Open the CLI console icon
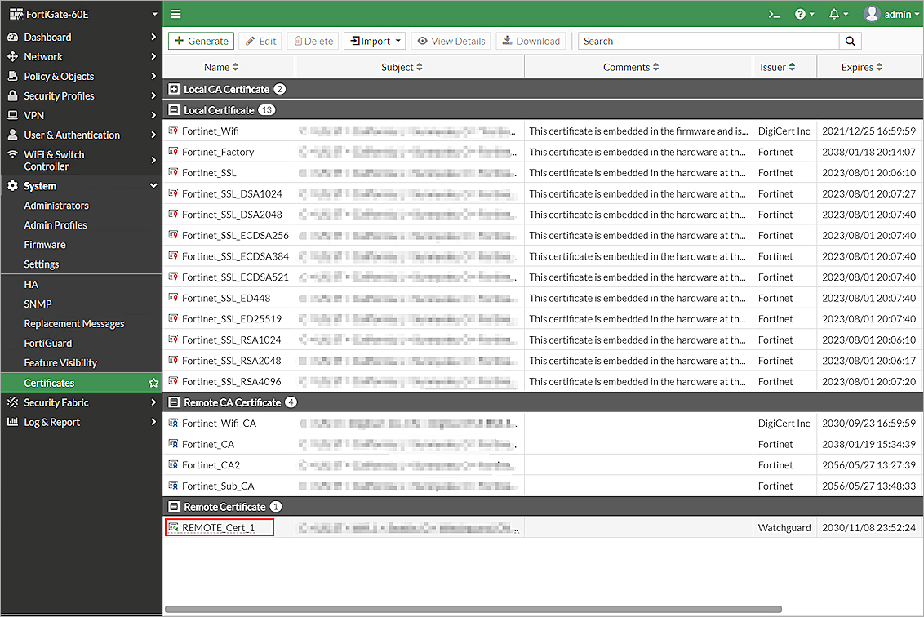Viewport: 924px width, 617px height. point(774,14)
